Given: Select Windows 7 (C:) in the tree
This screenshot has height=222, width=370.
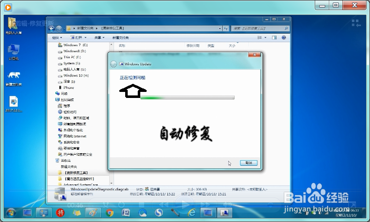Looking at the screenshot, I should (x=73, y=45).
